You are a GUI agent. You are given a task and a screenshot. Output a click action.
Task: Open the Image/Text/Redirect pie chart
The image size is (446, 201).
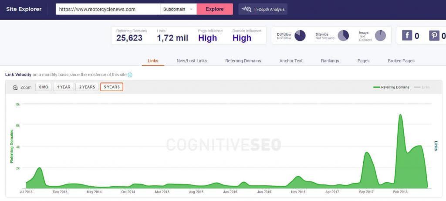[x=380, y=36]
